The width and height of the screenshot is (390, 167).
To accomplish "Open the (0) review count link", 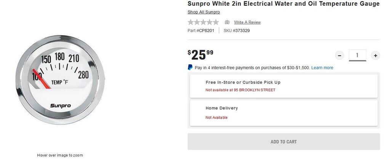I will pyautogui.click(x=227, y=22).
